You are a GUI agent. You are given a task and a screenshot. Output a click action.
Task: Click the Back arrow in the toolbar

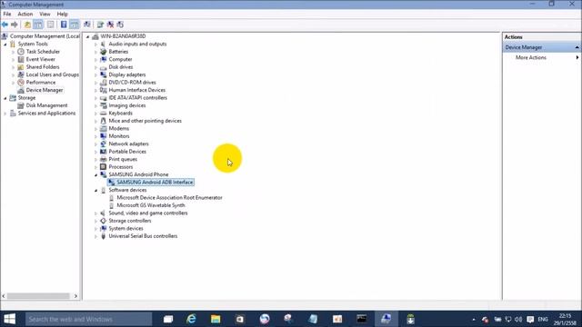pos(5,25)
